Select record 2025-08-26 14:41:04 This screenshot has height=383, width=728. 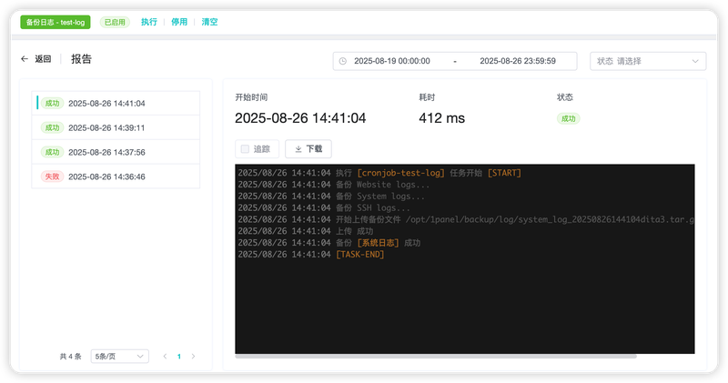coord(116,103)
